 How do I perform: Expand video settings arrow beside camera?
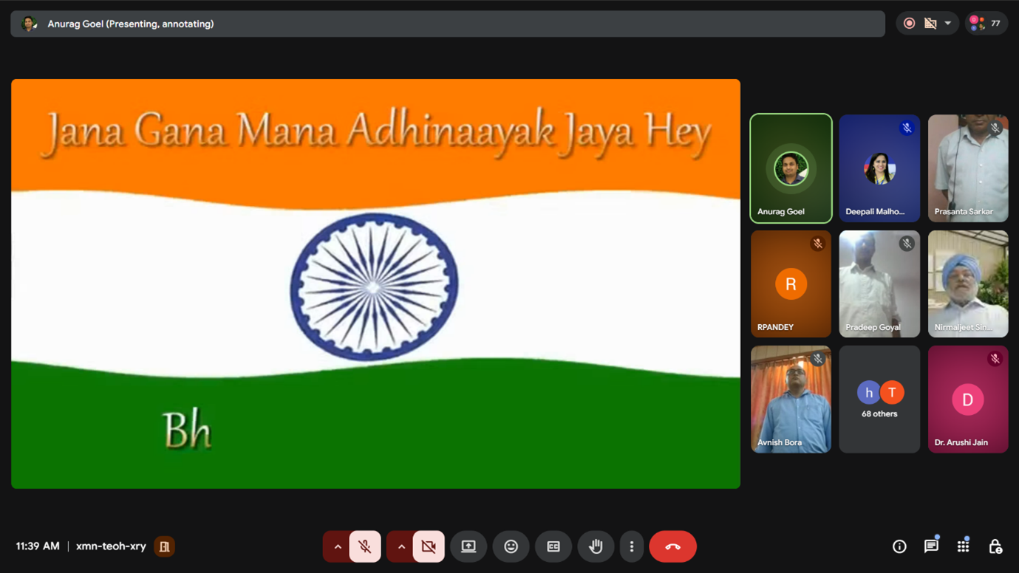tap(401, 546)
